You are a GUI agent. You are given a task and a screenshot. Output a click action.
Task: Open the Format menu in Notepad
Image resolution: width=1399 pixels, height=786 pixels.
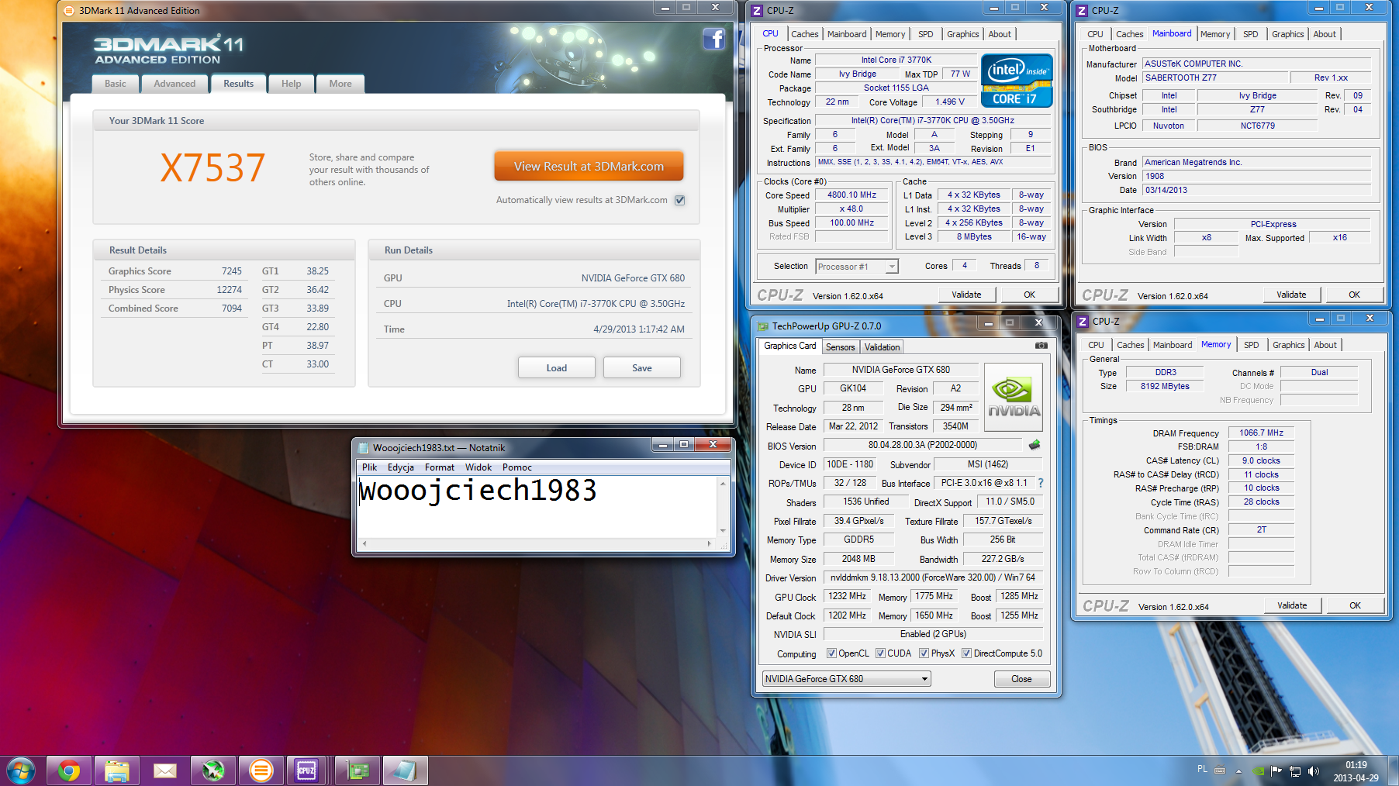(439, 467)
